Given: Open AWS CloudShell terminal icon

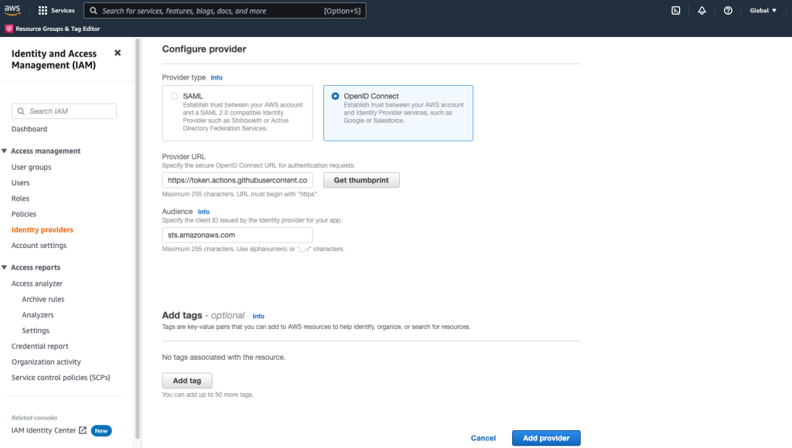Looking at the screenshot, I should click(x=675, y=10).
